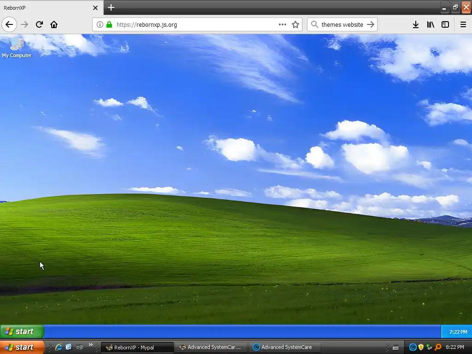Open the inner RebornXP start menu
Screen dimensions: 472x354
click(x=22, y=331)
